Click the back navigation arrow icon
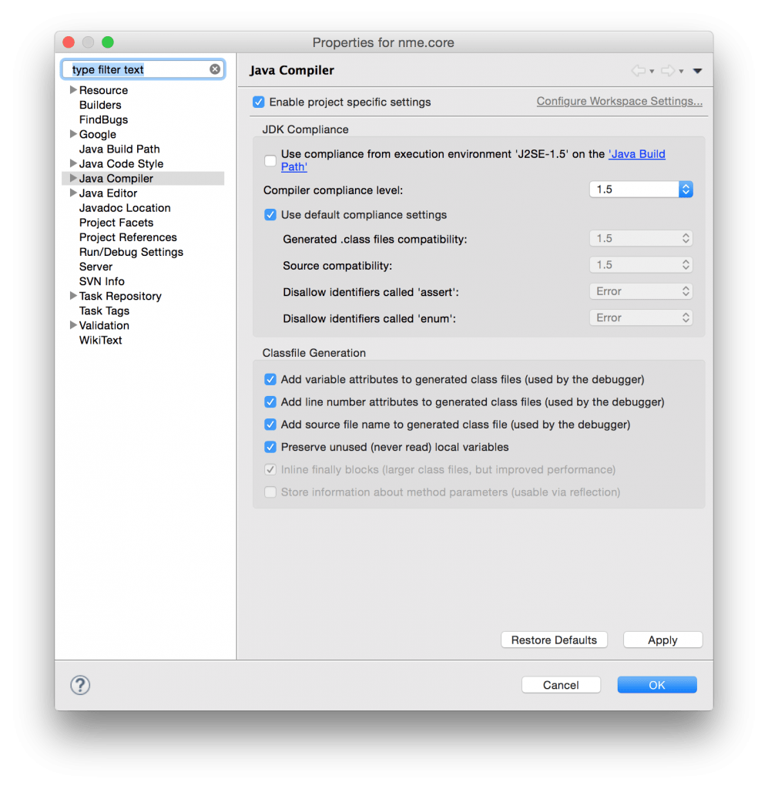The height and width of the screenshot is (789, 768). (x=638, y=69)
